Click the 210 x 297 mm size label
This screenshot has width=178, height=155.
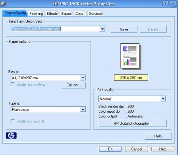pos(131,77)
